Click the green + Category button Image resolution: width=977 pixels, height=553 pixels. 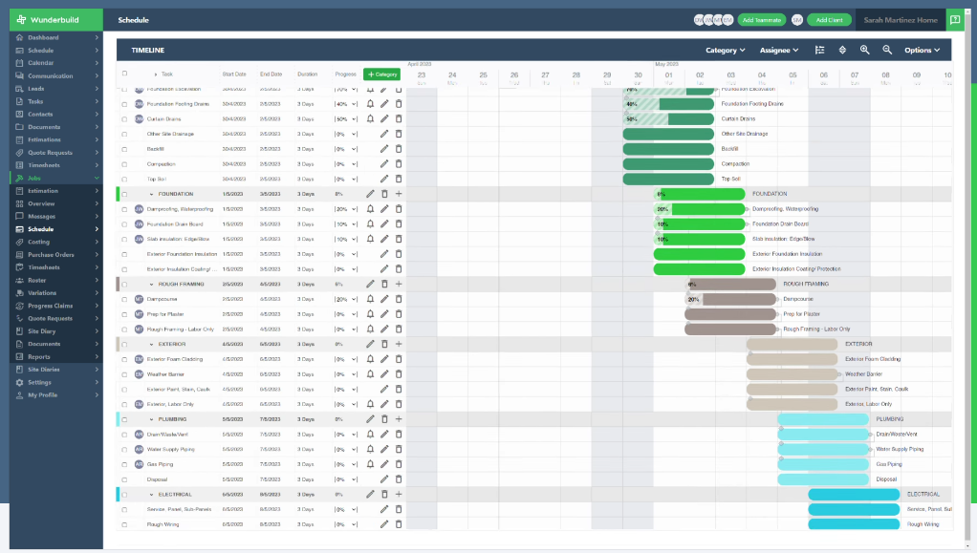pyautogui.click(x=382, y=74)
